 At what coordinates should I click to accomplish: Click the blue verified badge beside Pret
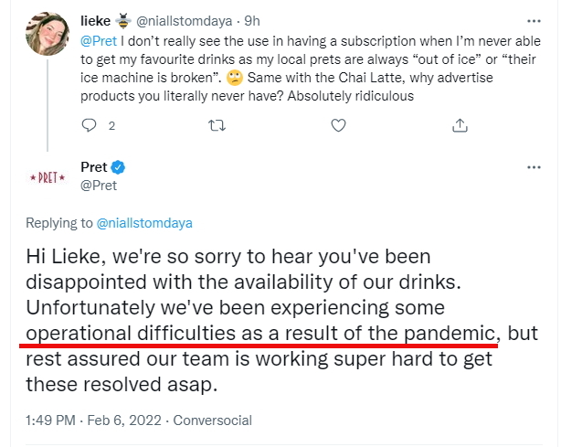[118, 168]
